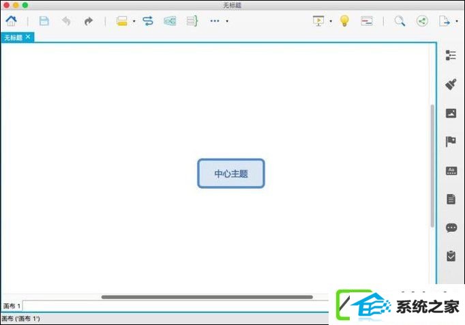Open the Image gallery panel
The image size is (465, 325).
pyautogui.click(x=451, y=113)
